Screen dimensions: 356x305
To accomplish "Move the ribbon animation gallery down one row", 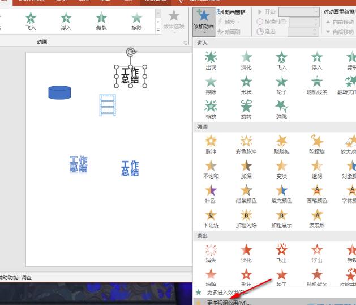I will click(x=158, y=22).
